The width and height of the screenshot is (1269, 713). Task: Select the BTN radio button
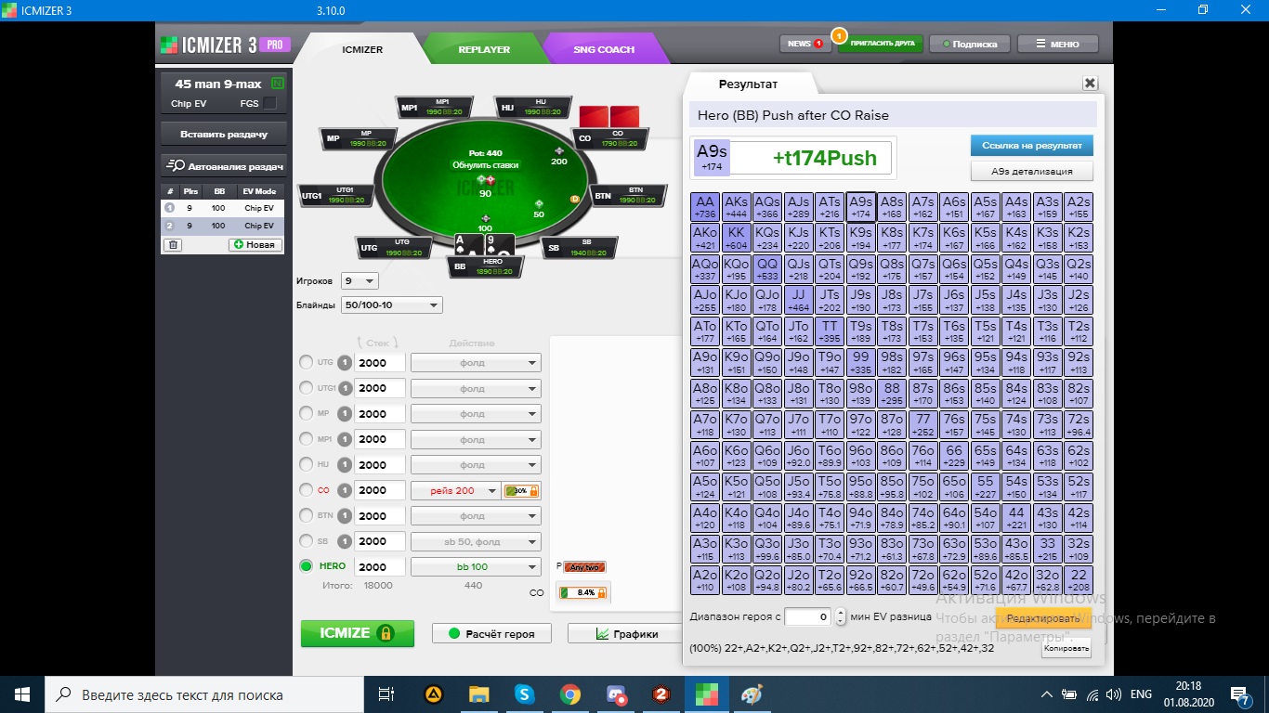306,515
